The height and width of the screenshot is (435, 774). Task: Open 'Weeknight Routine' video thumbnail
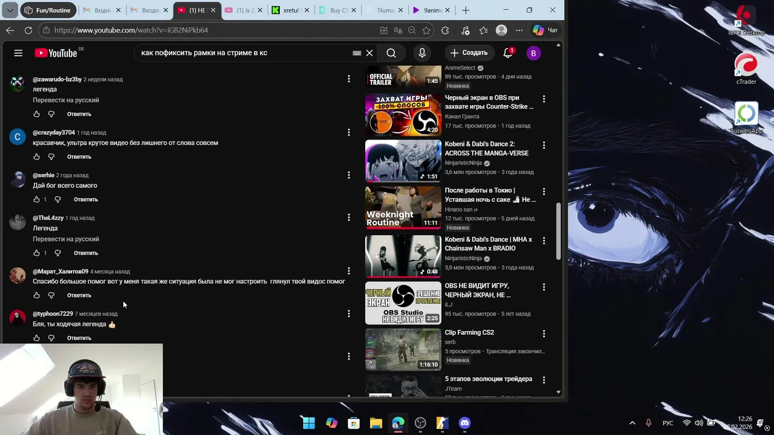click(403, 207)
